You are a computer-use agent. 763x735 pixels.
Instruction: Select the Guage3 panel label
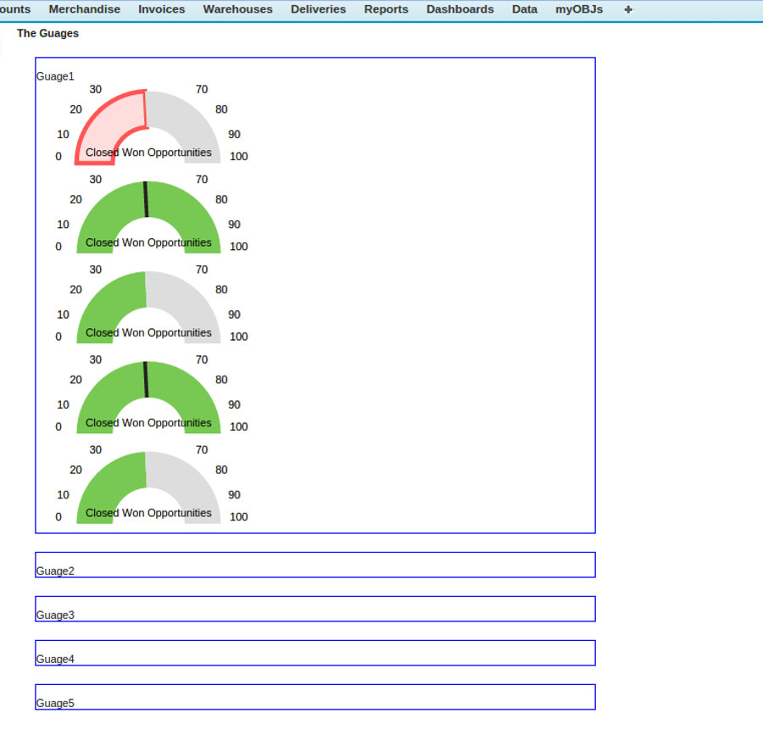coord(55,615)
